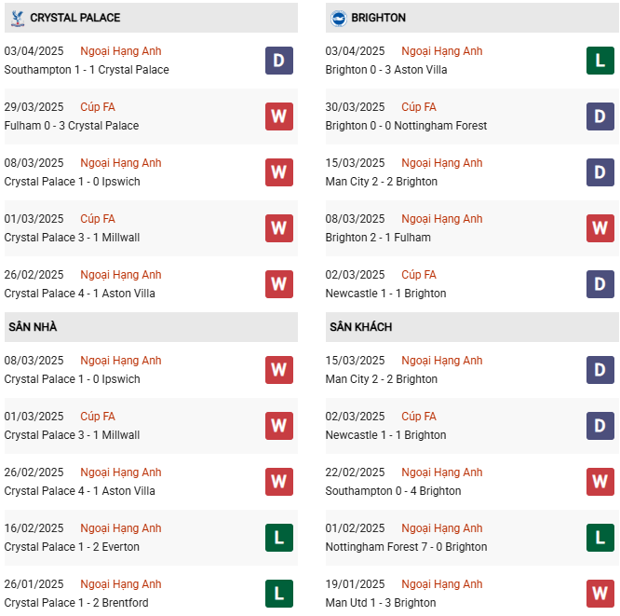Click the loss badge for Brighton 0-3 Aston Villa
This screenshot has height=616, width=620.
(600, 61)
